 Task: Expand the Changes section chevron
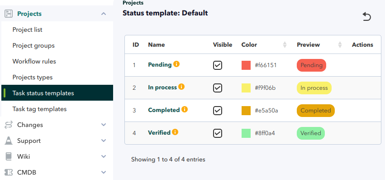tap(104, 125)
